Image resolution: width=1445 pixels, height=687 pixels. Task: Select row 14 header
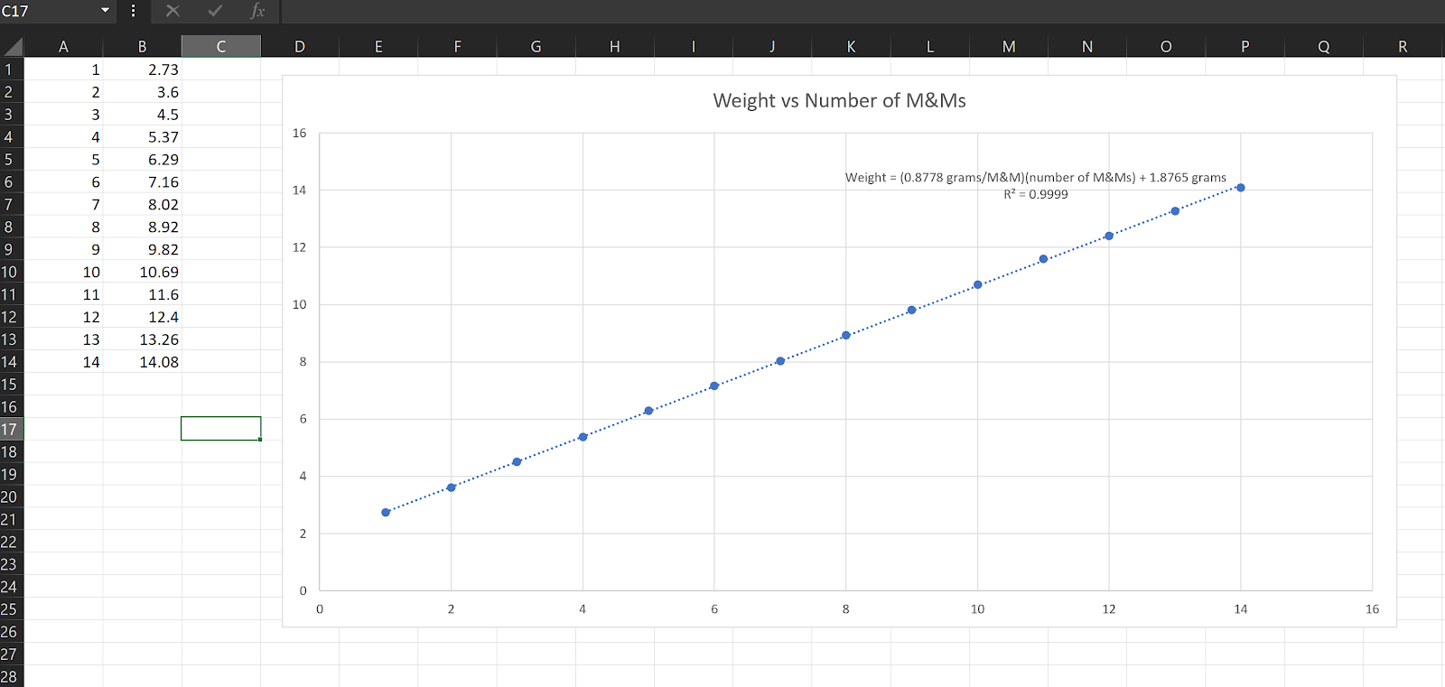pyautogui.click(x=12, y=362)
